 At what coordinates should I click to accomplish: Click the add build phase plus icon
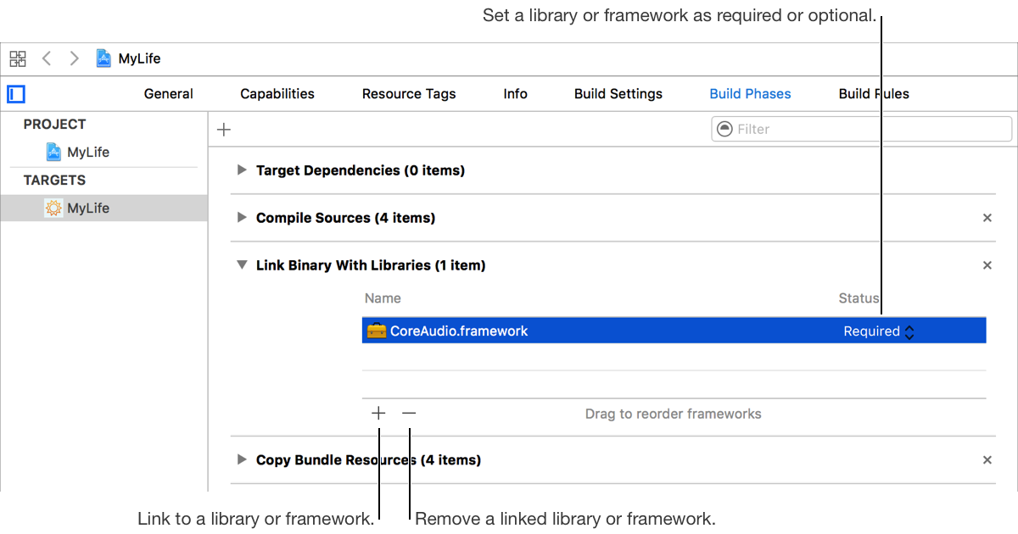(224, 130)
